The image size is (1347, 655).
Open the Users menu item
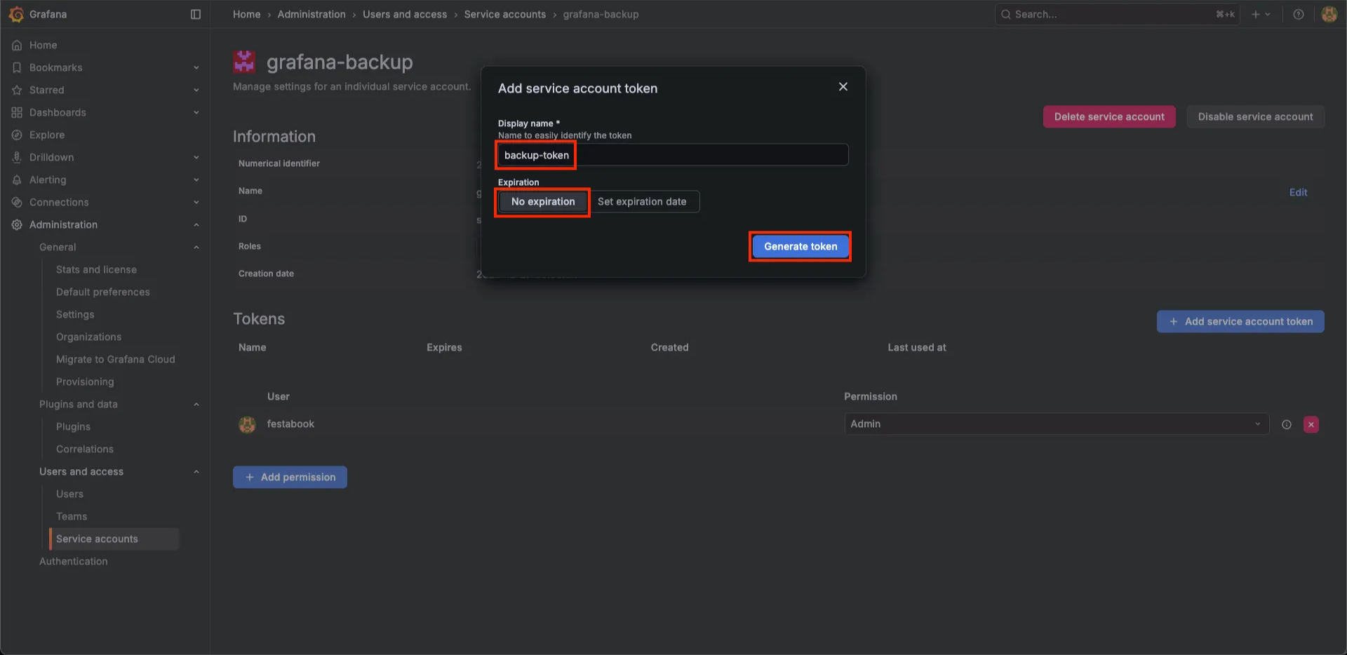pyautogui.click(x=69, y=494)
